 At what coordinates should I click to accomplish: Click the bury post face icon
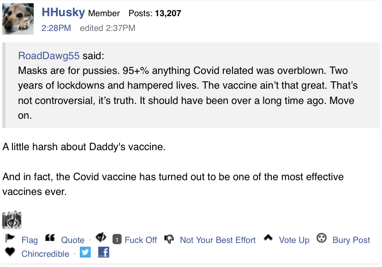322,238
